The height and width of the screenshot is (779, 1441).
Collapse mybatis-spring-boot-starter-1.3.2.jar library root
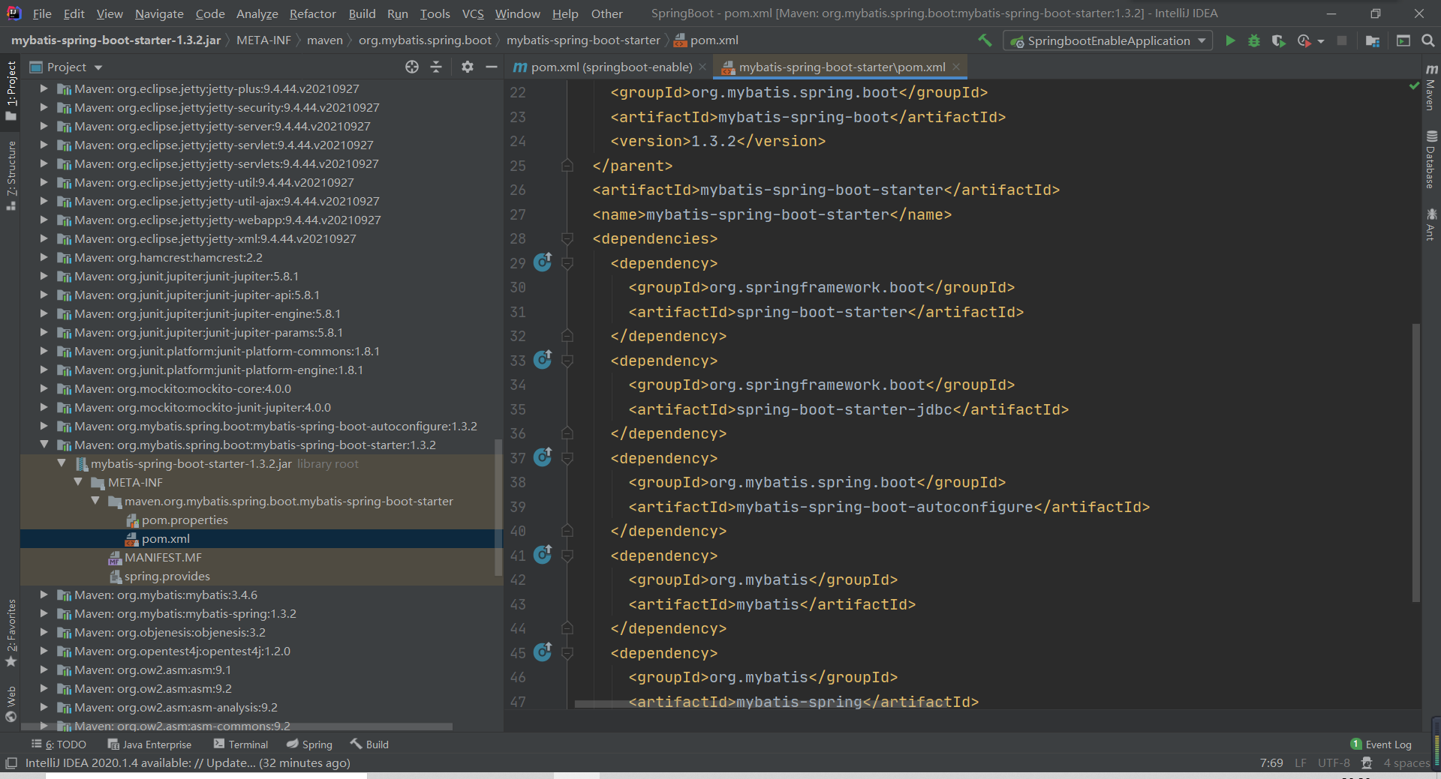(62, 463)
